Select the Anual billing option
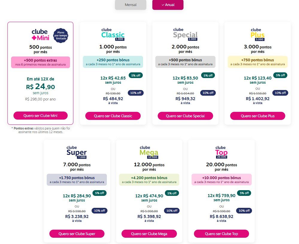Viewport: 299px width, 244px height. click(168, 5)
